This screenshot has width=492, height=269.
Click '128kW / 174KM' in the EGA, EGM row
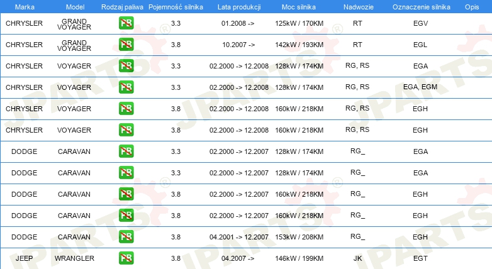point(299,87)
